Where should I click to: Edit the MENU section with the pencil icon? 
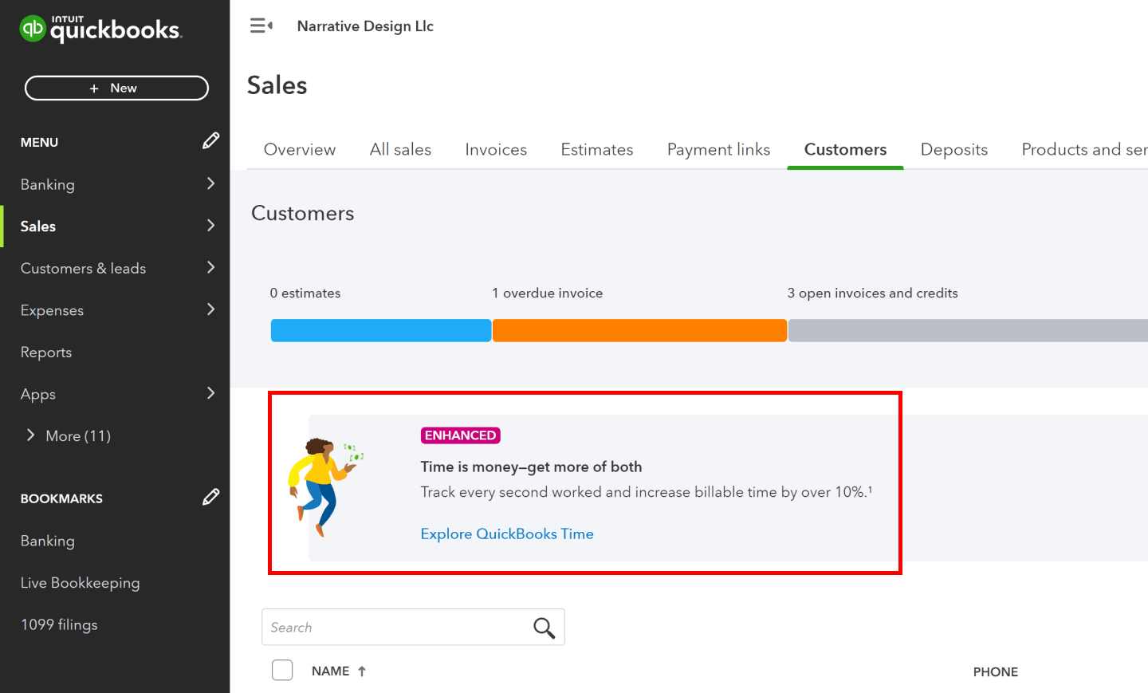[x=210, y=141]
